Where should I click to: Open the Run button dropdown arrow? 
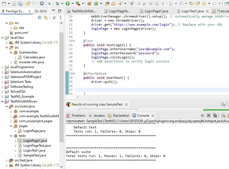tap(72, 4)
